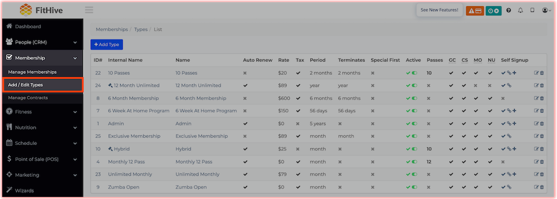
Task: Expand the People (CRM) sidebar section
Action: click(42, 42)
